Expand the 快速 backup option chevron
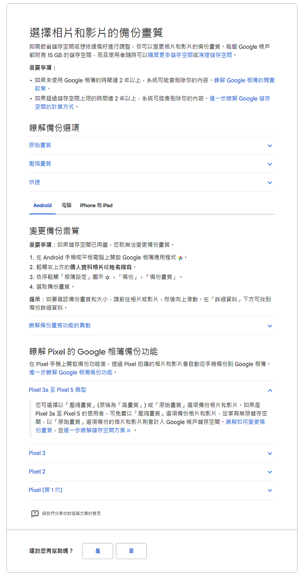300x577 pixels. (x=270, y=182)
